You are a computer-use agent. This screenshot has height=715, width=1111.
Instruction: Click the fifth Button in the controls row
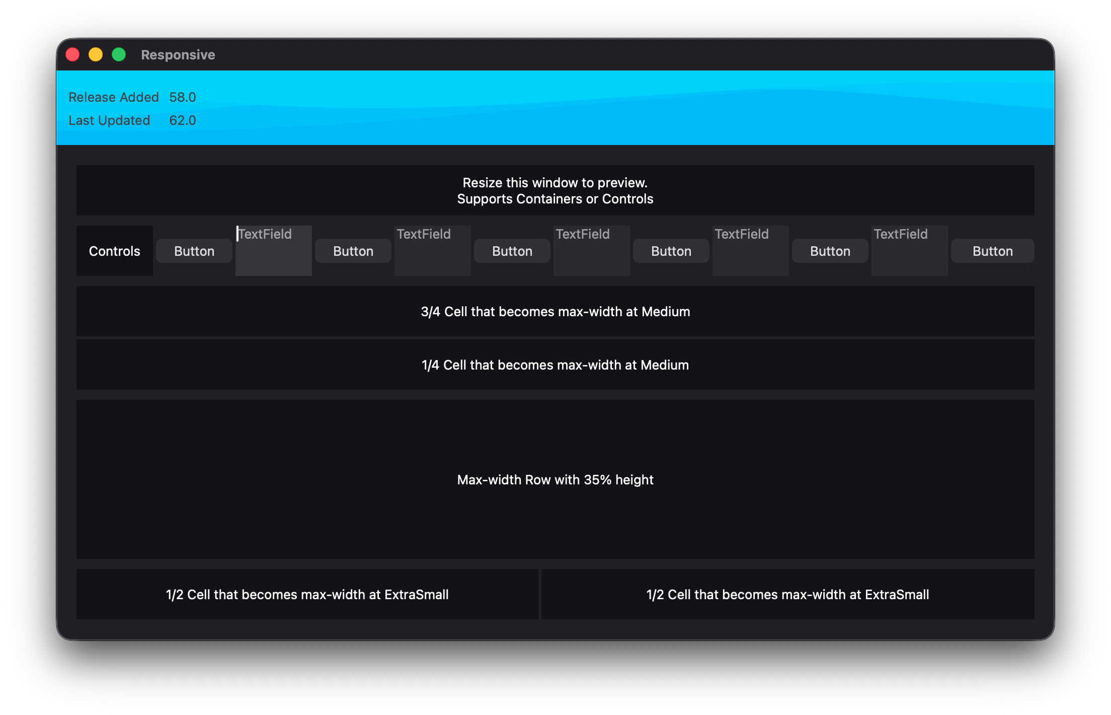pos(830,251)
